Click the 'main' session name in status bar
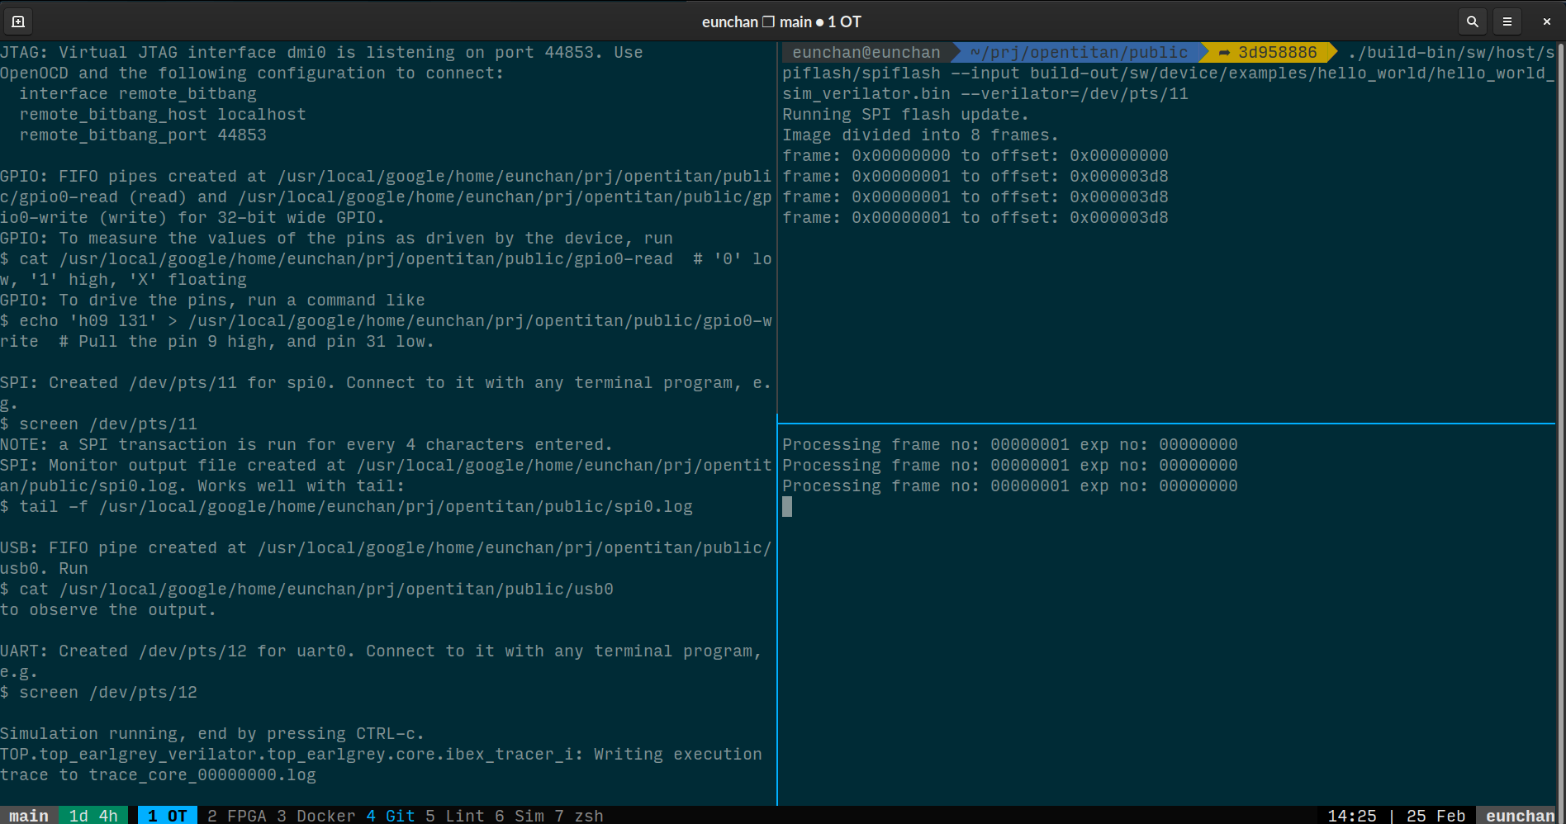Image resolution: width=1566 pixels, height=824 pixels. [27, 816]
